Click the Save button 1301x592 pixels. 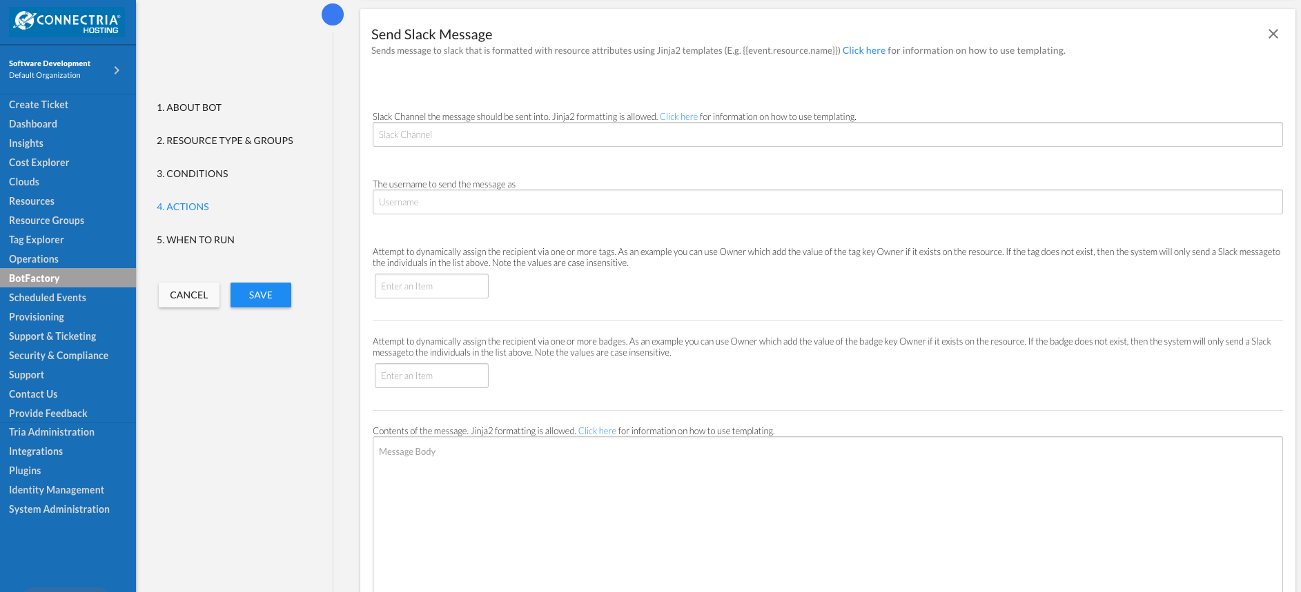tap(261, 295)
